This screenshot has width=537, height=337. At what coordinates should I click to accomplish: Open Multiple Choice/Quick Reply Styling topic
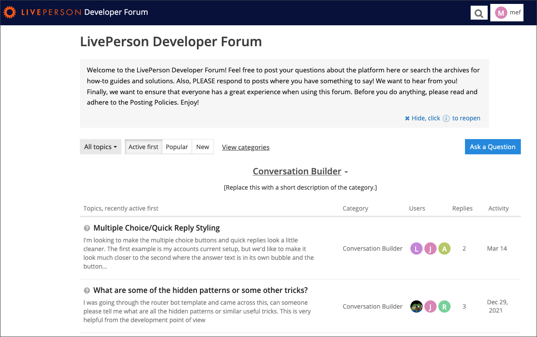(157, 228)
